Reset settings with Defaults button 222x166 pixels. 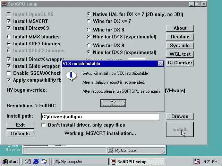(20, 133)
